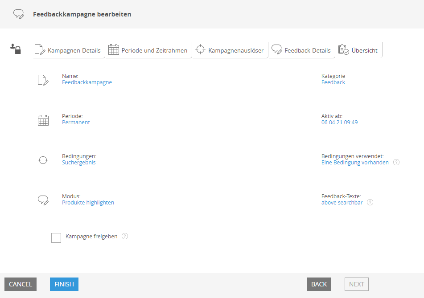Click the speech bubble icon on Feedback-Details tab
This screenshot has width=424, height=298.
click(x=276, y=49)
